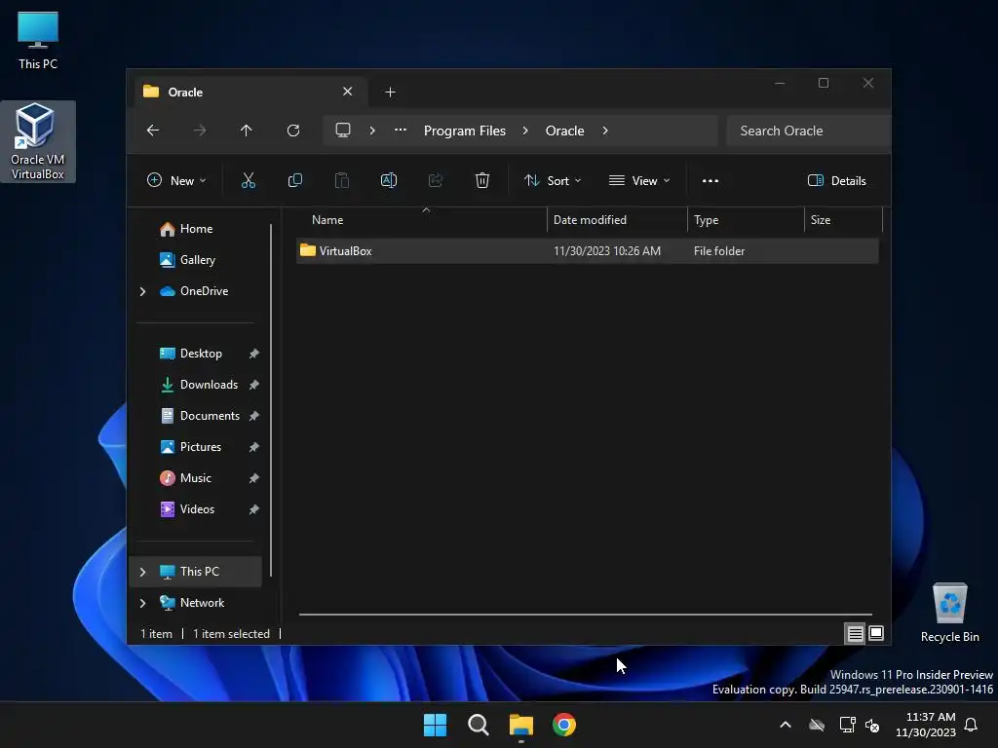The image size is (998, 748).
Task: Click the PC monitor icon in address bar
Action: (343, 131)
